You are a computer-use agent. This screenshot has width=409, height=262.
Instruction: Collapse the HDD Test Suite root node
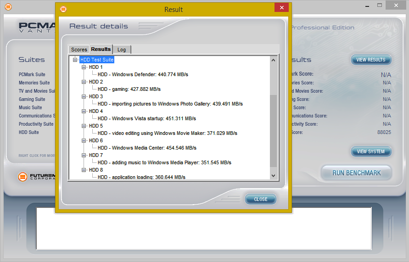point(75,60)
